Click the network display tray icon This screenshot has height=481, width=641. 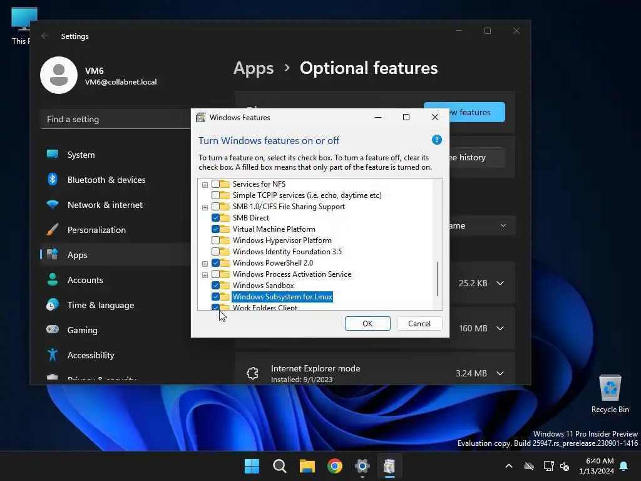[548, 466]
